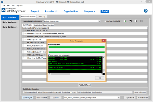
Task: Expand the Mac OS X build target
Action: [x=26, y=31]
